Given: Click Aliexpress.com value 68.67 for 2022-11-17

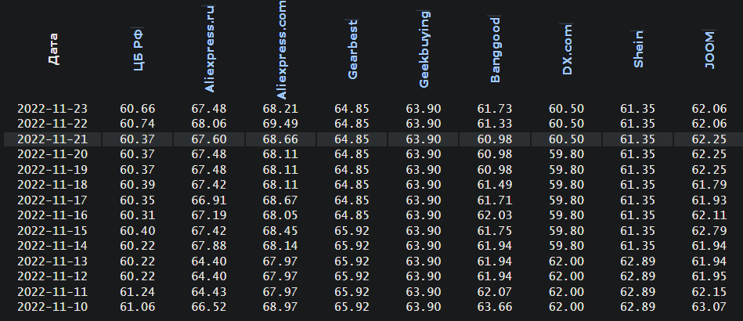Looking at the screenshot, I should point(280,200).
